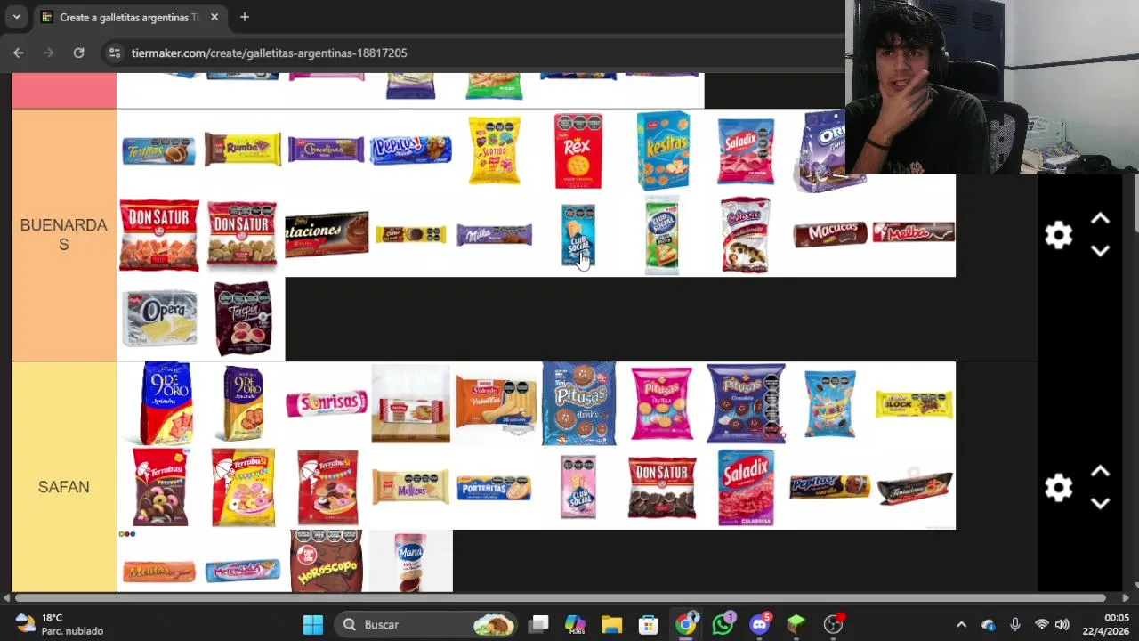Select the Pepitos blue package
The width and height of the screenshot is (1139, 641).
[411, 150]
